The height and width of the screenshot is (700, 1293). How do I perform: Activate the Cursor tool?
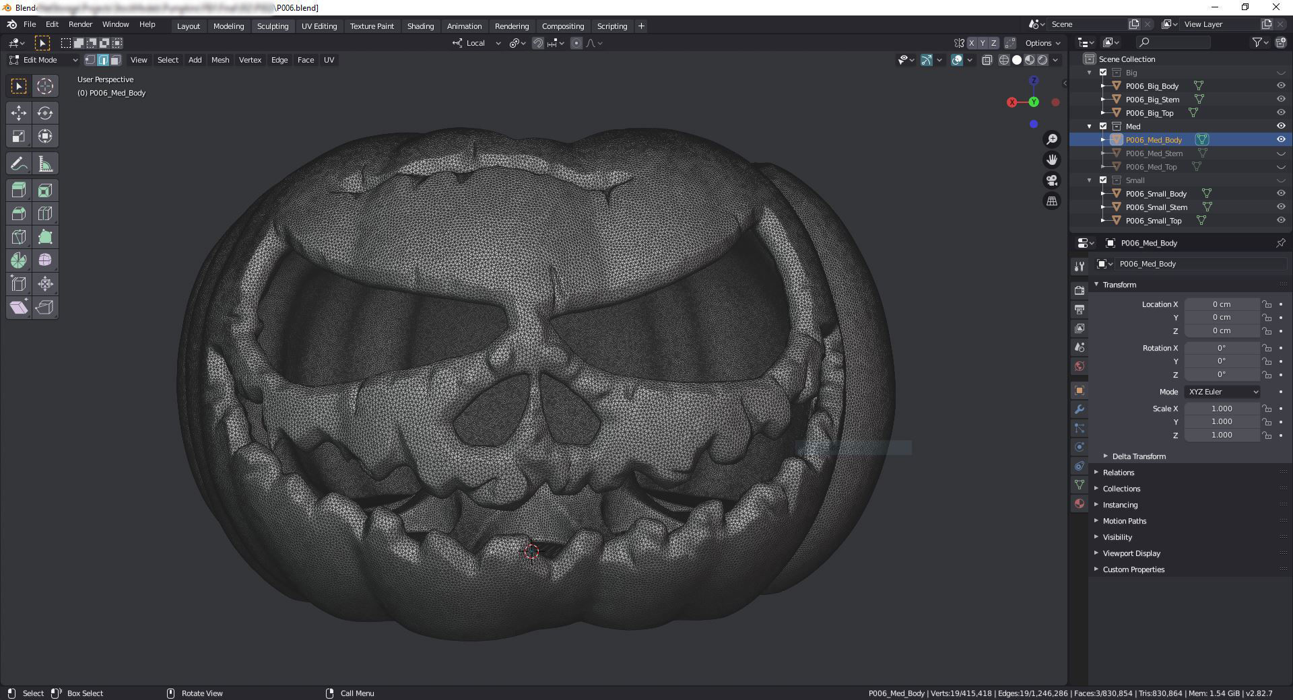point(45,86)
